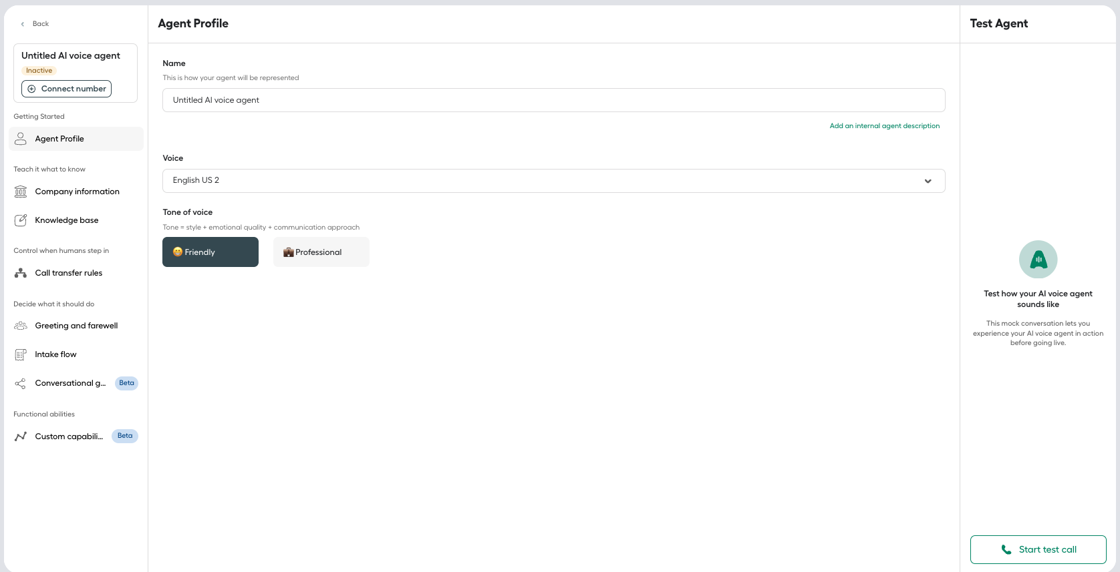Click the phone icon in Start test call
Screen dimensions: 1120x572
tap(1006, 550)
